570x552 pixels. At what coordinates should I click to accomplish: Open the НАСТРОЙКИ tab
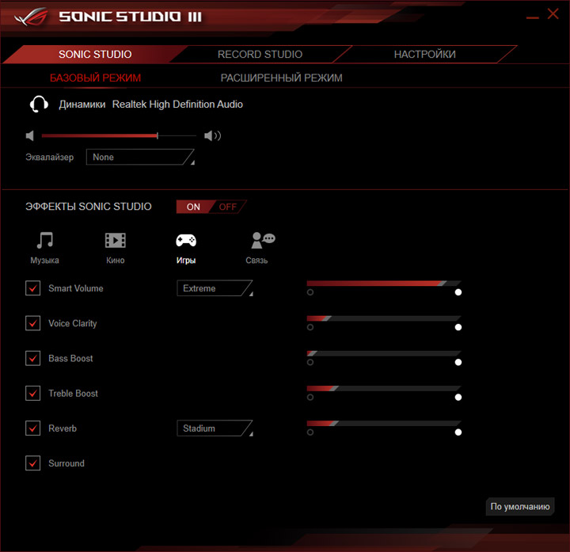pyautogui.click(x=424, y=54)
